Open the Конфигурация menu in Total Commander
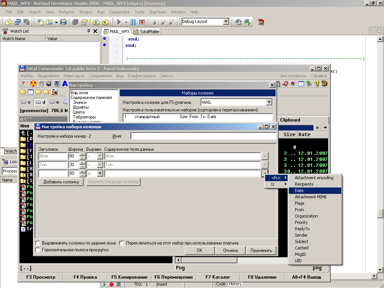Viewport: 384px width, 288px height. pos(142,76)
